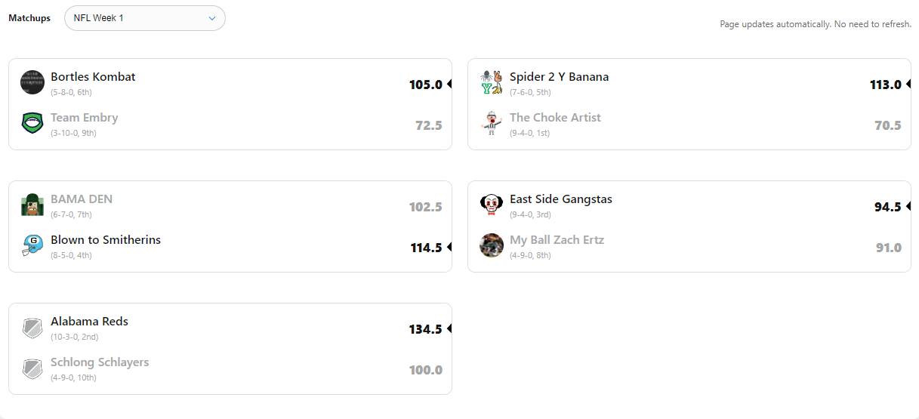The width and height of the screenshot is (919, 419).
Task: Click Schlong Schlayers shield icon
Action: pyautogui.click(x=32, y=368)
